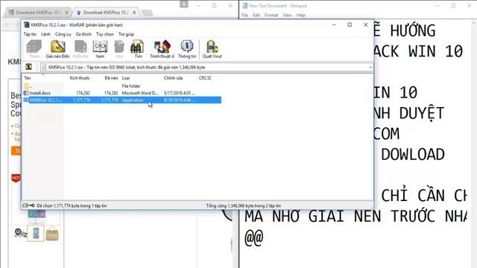Close the first Download KMSPico browser tab
Image resolution: width=477 pixels, height=268 pixels.
pos(66,13)
